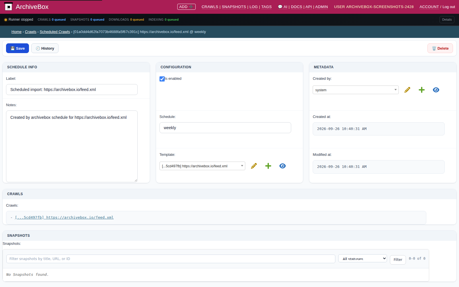
Task: Open TAGS in top navigation
Action: point(267,7)
